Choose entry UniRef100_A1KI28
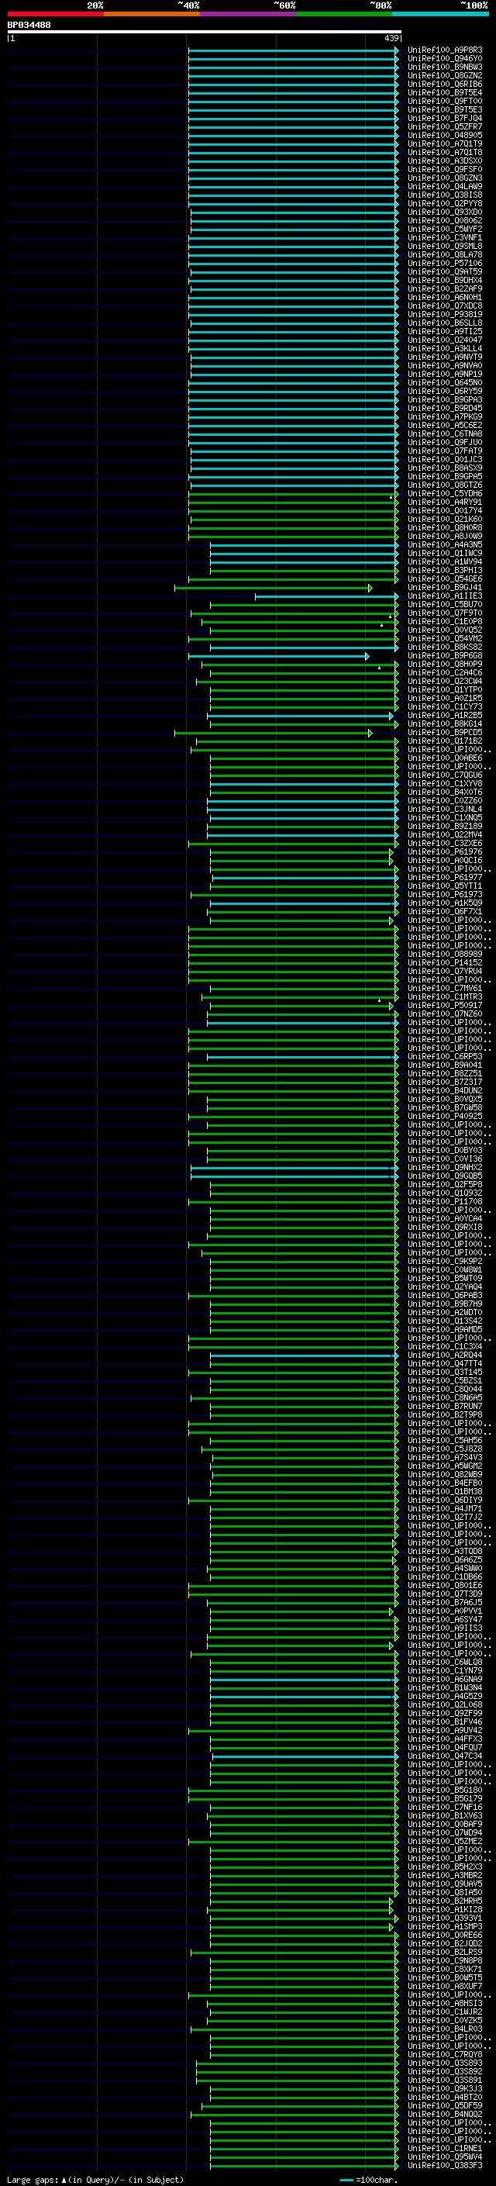Viewport: 496px width, 2186px height. [x=444, y=1909]
